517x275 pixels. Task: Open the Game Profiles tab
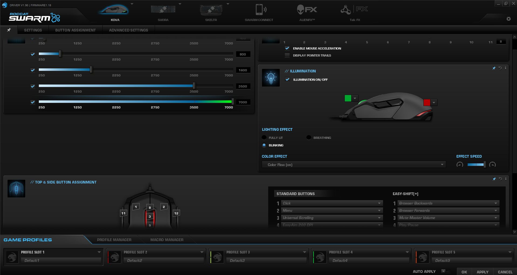28,240
